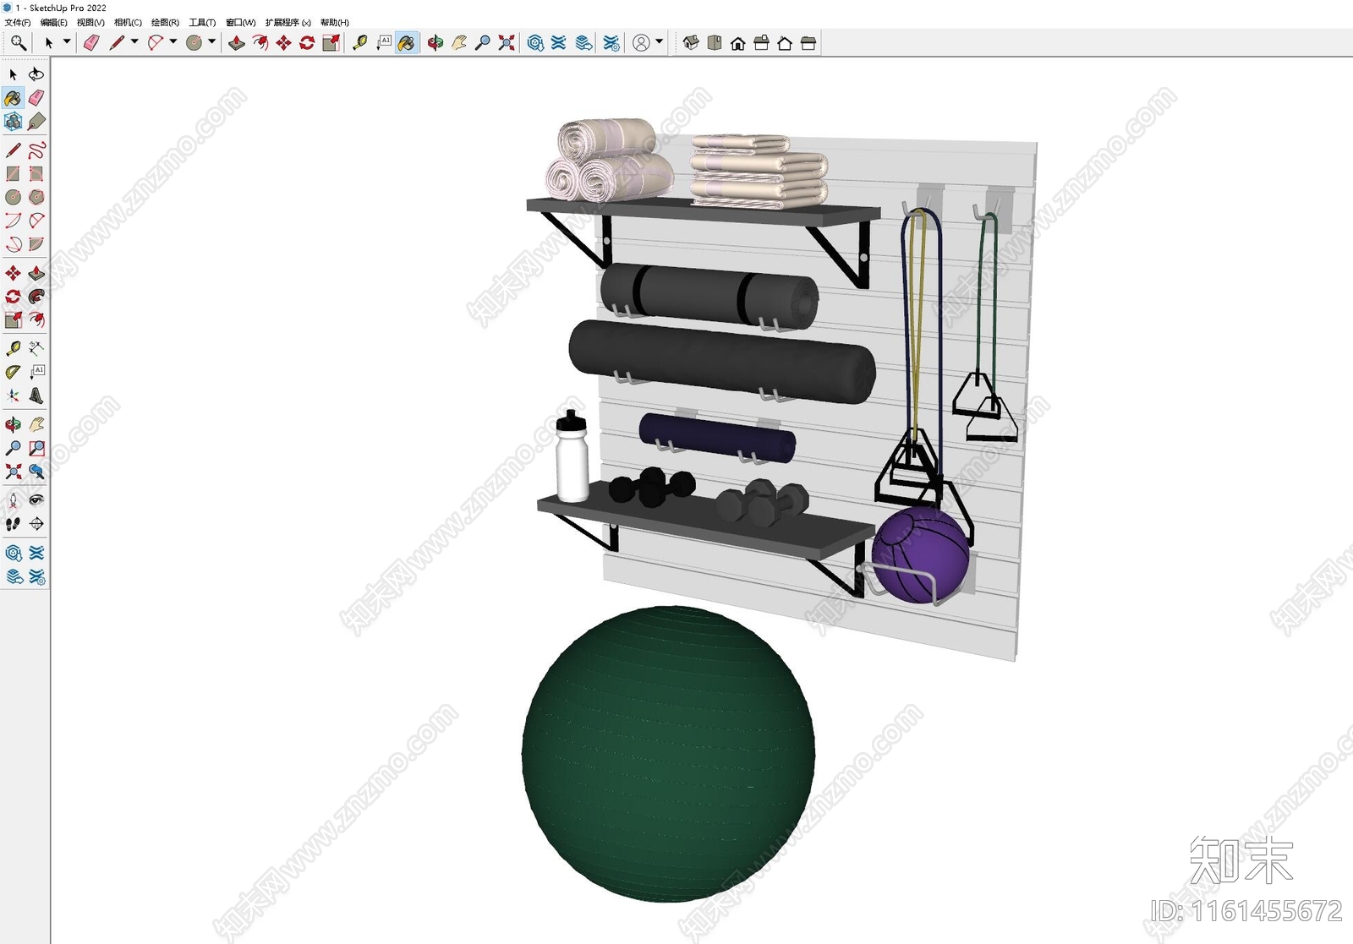Viewport: 1353px width, 944px height.
Task: Select the Paint Bucket tool in left palette
Action: [x=13, y=98]
